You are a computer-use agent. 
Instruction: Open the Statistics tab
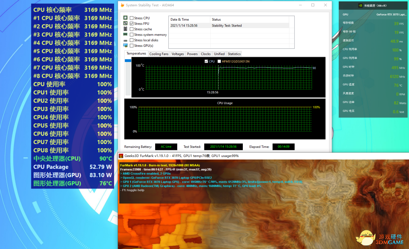tap(234, 54)
